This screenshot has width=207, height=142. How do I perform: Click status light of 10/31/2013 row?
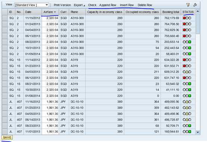[x=187, y=48]
